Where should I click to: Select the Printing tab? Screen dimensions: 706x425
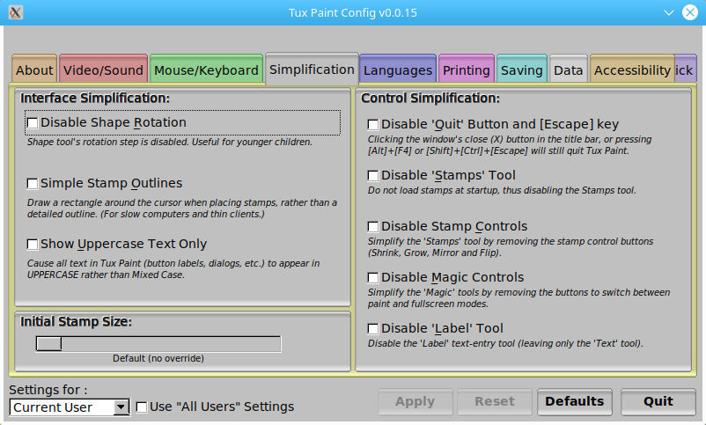466,70
